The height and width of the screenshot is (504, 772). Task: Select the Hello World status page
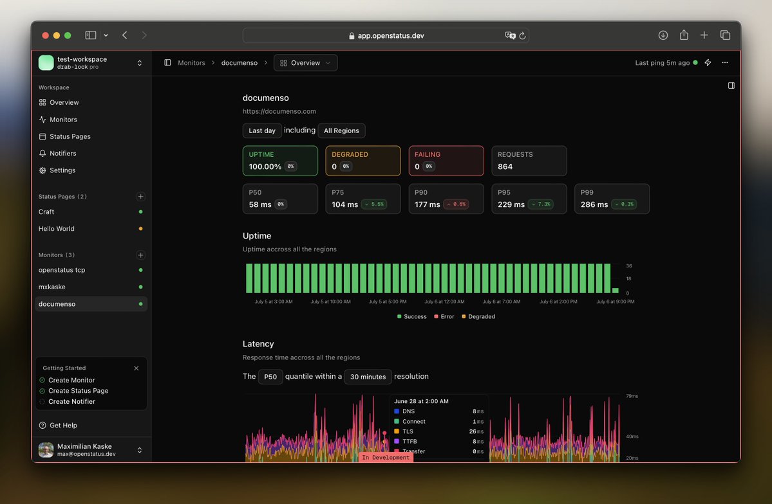point(91,229)
